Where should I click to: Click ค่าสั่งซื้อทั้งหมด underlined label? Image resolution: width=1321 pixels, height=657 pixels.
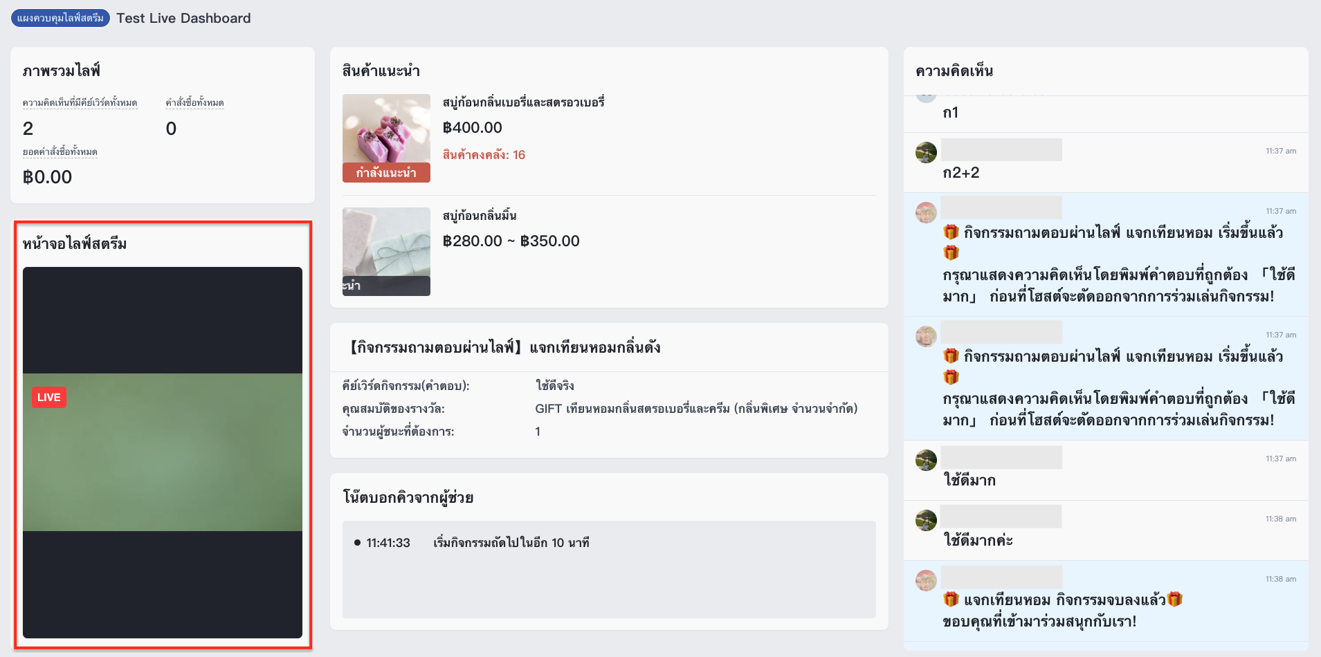tap(194, 103)
